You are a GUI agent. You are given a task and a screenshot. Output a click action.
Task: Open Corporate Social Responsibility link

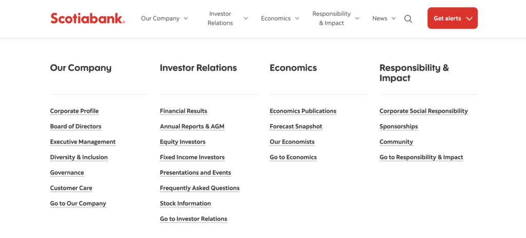[x=424, y=111]
